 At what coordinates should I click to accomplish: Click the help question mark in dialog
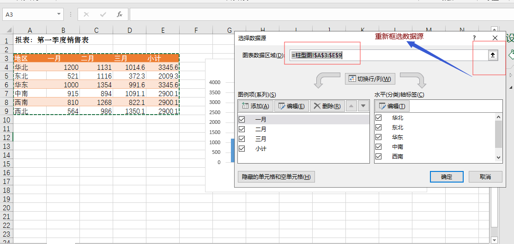[474, 38]
